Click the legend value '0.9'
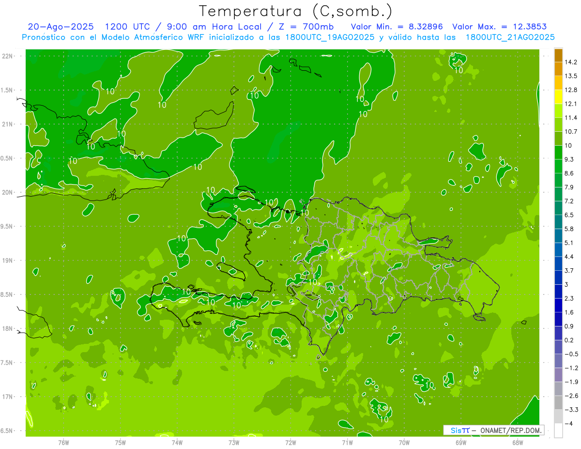The height and width of the screenshot is (449, 581). pyautogui.click(x=569, y=326)
